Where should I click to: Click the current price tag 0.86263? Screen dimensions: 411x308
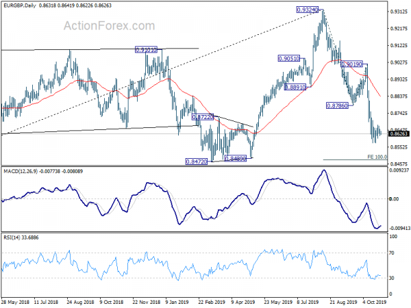(399, 134)
